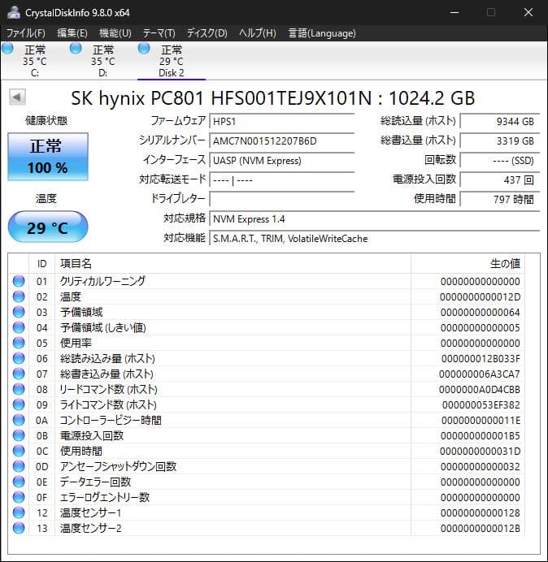Click raw value 00000006A3CA7
The image size is (548, 562).
[x=480, y=374]
